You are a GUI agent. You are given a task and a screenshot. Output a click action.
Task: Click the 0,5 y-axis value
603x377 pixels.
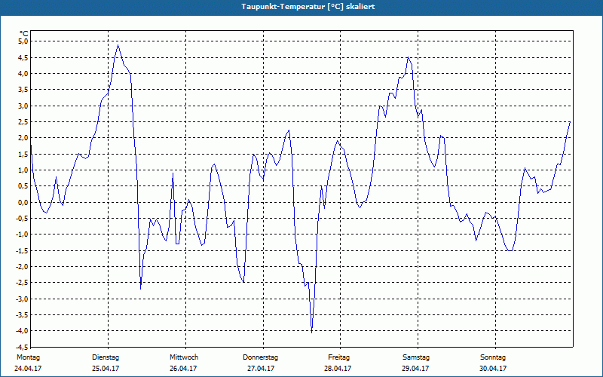tap(23, 186)
